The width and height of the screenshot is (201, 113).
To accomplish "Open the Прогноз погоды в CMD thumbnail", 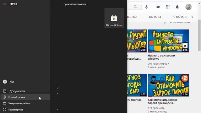I will point(137,85).
